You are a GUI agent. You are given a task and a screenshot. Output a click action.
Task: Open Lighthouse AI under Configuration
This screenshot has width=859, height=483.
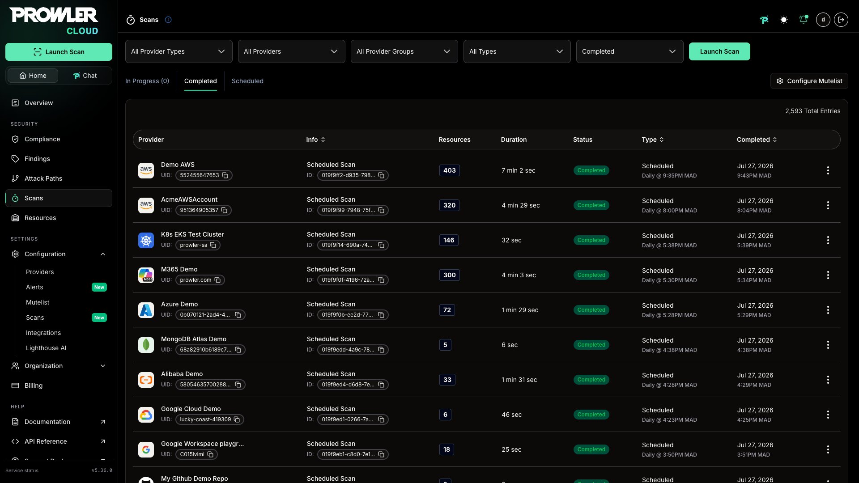pyautogui.click(x=46, y=348)
